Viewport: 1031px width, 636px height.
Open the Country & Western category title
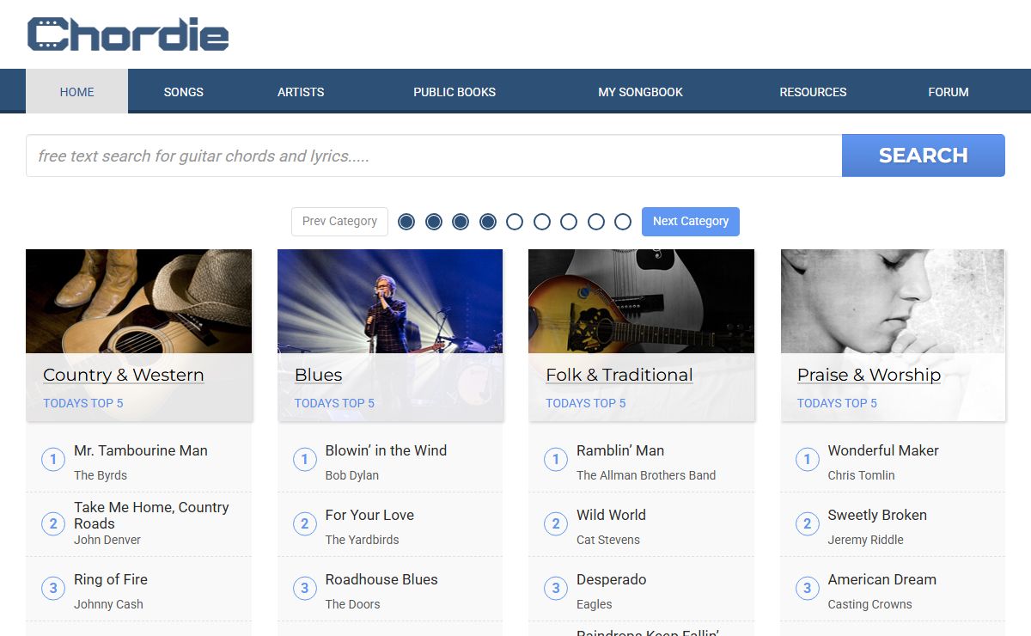pyautogui.click(x=124, y=375)
